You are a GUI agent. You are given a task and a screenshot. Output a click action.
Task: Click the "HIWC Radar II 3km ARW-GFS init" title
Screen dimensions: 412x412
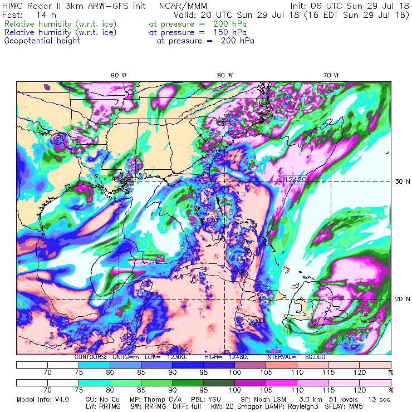coord(74,6)
